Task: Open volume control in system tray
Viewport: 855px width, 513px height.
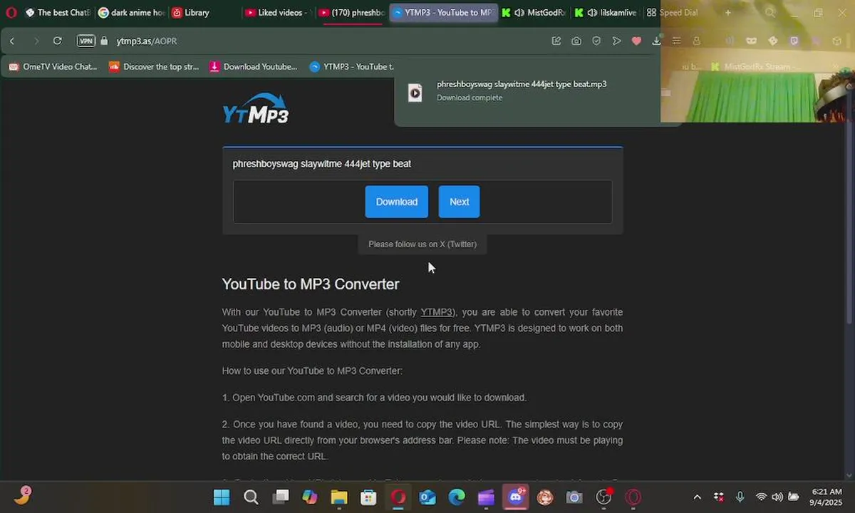Action: tap(777, 497)
